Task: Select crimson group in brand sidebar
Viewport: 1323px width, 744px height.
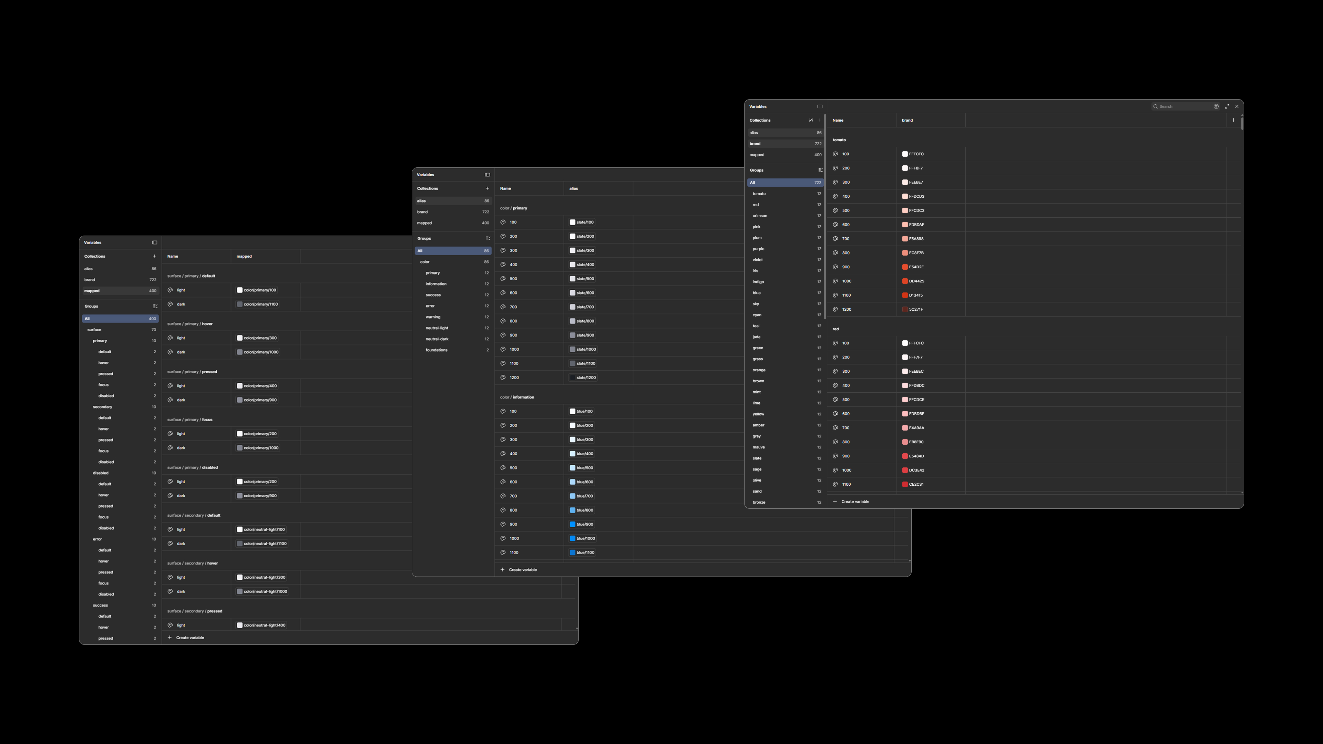Action: click(785, 216)
